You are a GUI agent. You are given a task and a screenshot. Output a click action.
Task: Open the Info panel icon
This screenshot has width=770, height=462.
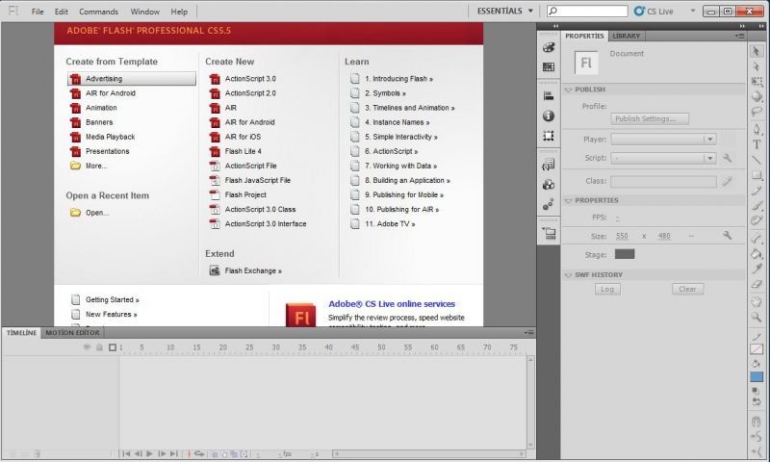pyautogui.click(x=549, y=115)
